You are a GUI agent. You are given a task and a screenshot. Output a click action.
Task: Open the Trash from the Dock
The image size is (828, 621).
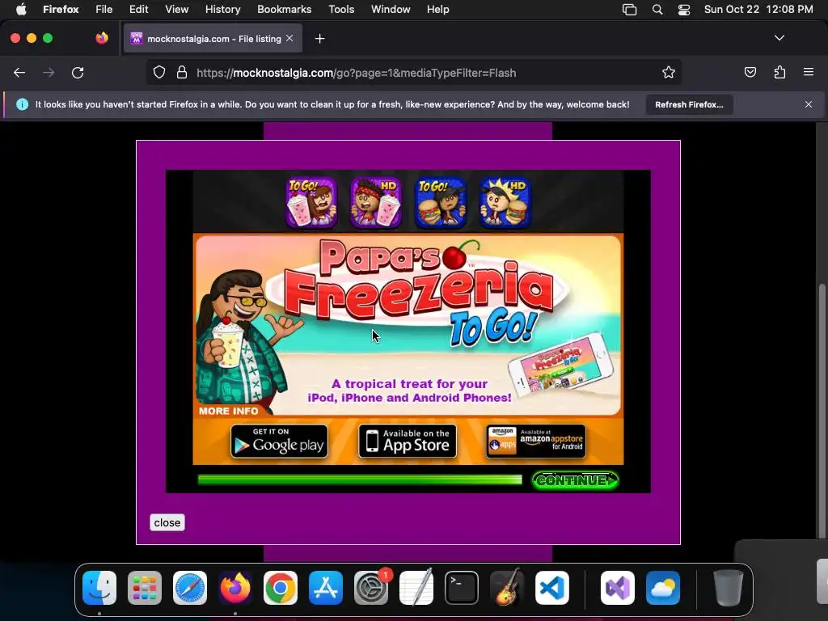coord(729,588)
